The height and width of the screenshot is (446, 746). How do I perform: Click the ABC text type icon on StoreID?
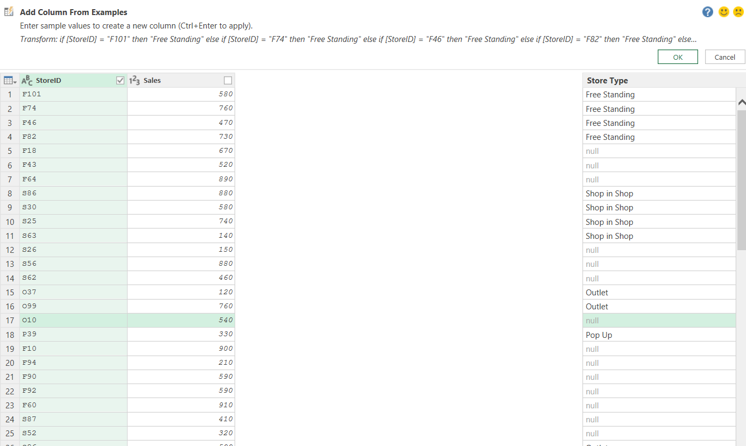(27, 81)
